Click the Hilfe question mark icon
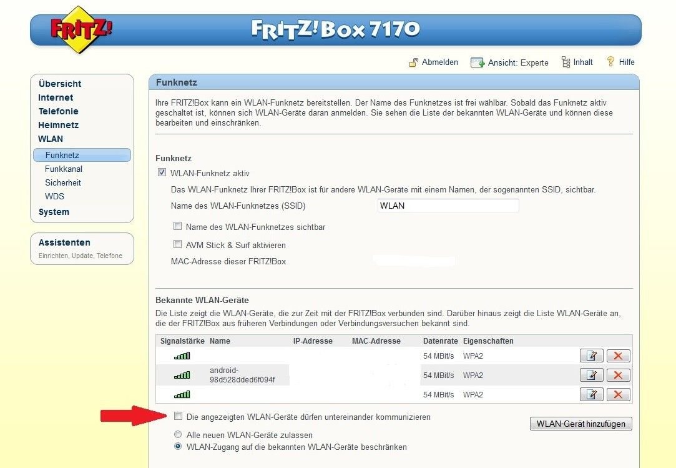The width and height of the screenshot is (676, 468). (x=610, y=62)
